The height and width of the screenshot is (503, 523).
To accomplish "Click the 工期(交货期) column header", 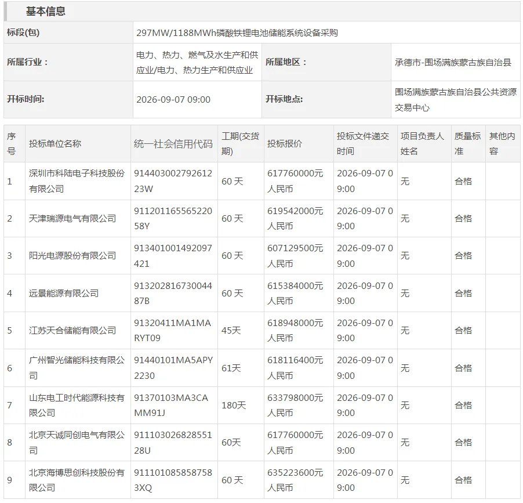I will [x=241, y=144].
